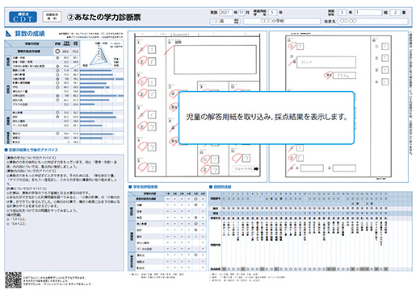The height and width of the screenshot is (290, 416).
Task: Click the black arrow on the つぎへつづく box
Action: click(x=256, y=168)
